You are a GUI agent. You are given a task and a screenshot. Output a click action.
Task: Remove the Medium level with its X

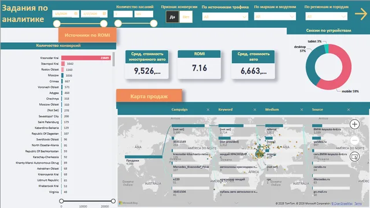[302, 110]
